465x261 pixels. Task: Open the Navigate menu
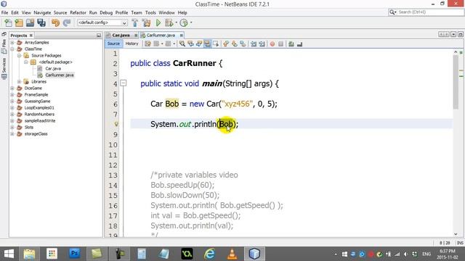pos(42,13)
